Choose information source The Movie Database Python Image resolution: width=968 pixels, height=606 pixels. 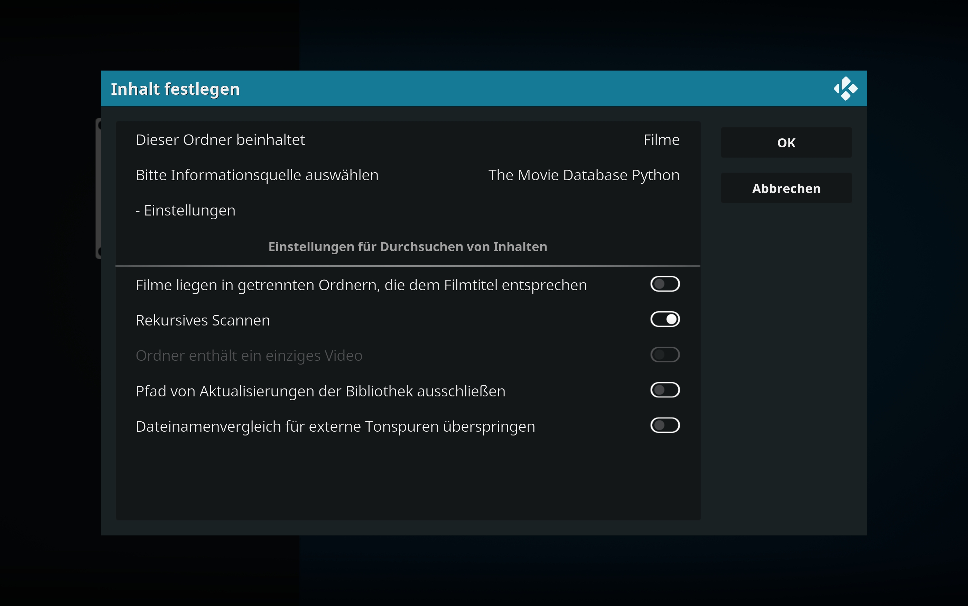pyautogui.click(x=584, y=175)
